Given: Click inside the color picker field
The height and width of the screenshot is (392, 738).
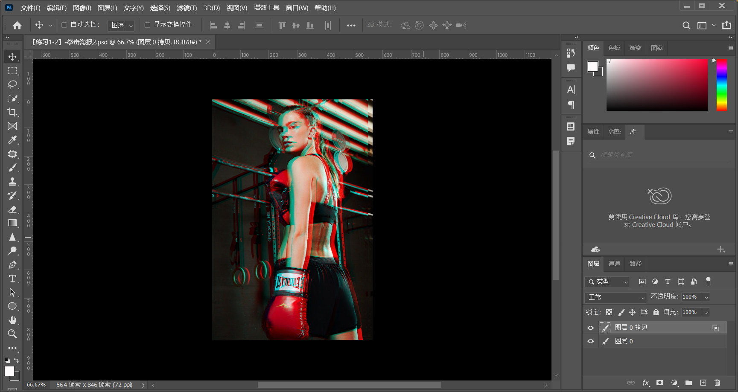Looking at the screenshot, I should click(657, 85).
